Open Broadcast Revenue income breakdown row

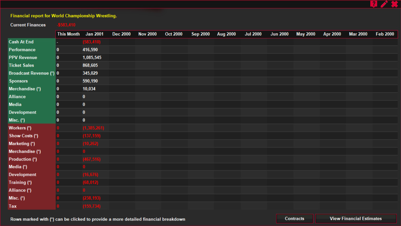pyautogui.click(x=32, y=73)
